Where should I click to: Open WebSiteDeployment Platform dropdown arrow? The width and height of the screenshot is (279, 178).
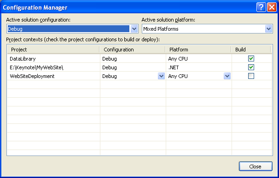click(227, 76)
